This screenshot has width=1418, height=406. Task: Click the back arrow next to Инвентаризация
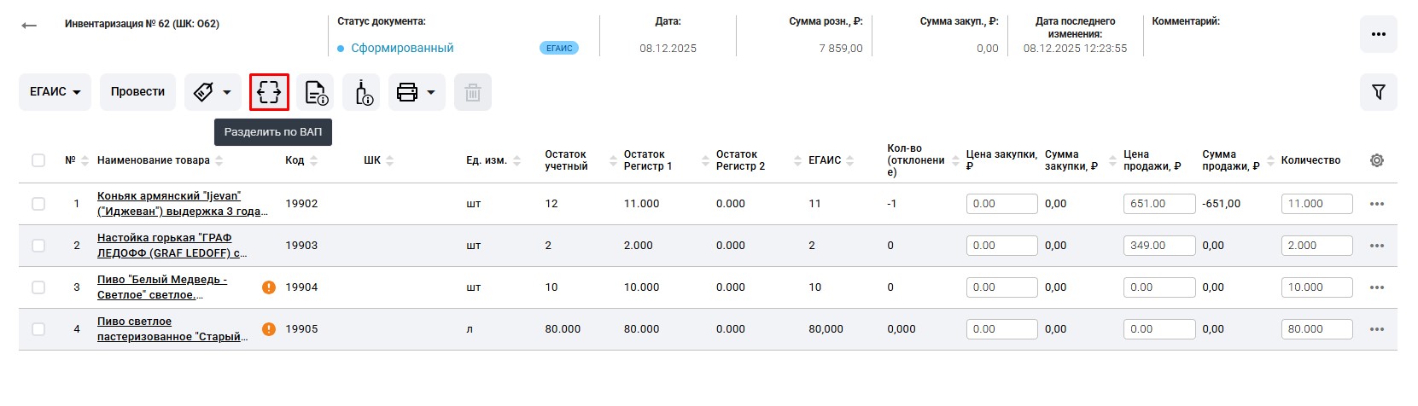tap(29, 26)
